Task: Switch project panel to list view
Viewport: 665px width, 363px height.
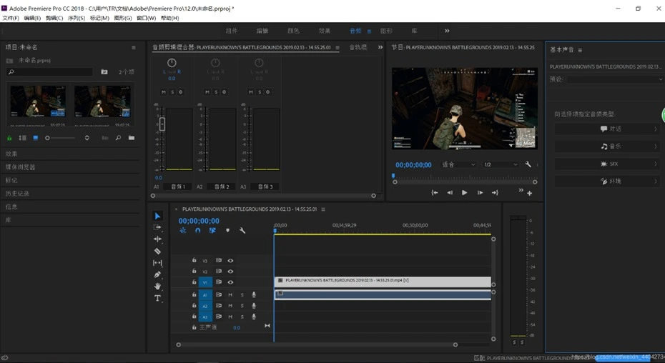Action: (22, 138)
